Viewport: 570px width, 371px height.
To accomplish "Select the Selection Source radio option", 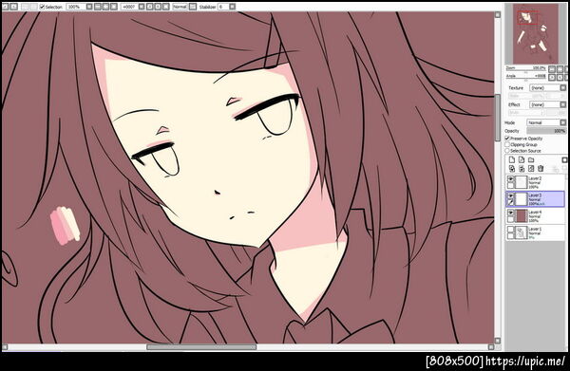I will tap(507, 150).
